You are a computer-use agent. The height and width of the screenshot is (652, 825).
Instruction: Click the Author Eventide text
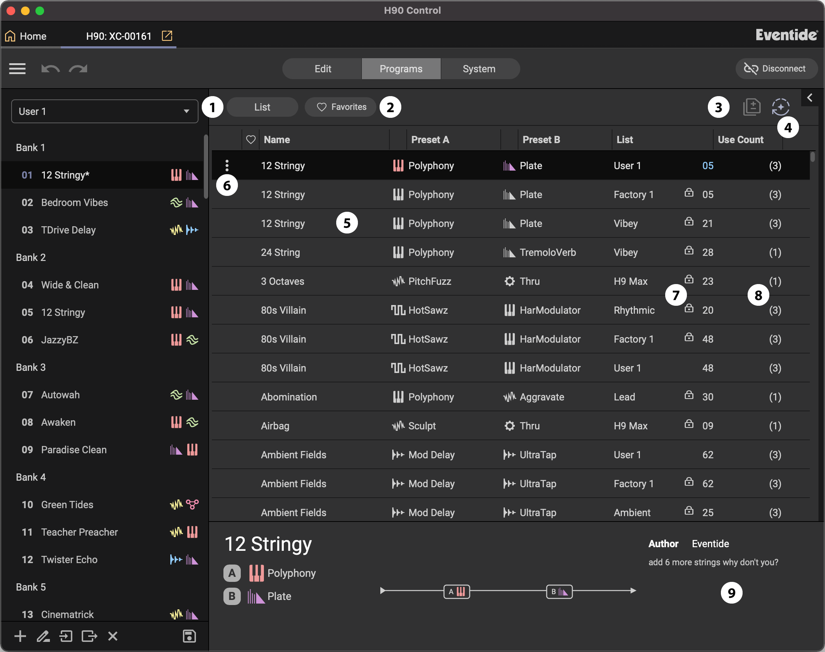coord(689,544)
